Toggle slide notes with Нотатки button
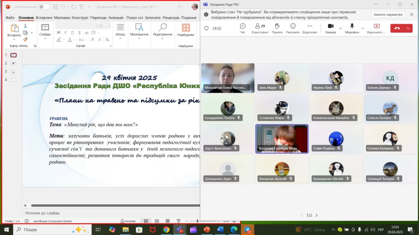 (x=128, y=221)
